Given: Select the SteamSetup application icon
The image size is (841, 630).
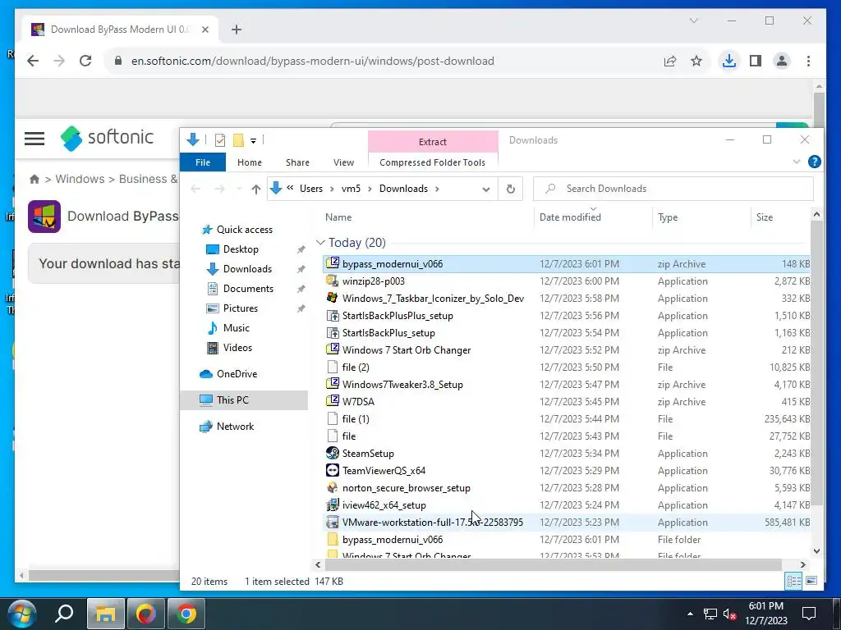Looking at the screenshot, I should [333, 453].
